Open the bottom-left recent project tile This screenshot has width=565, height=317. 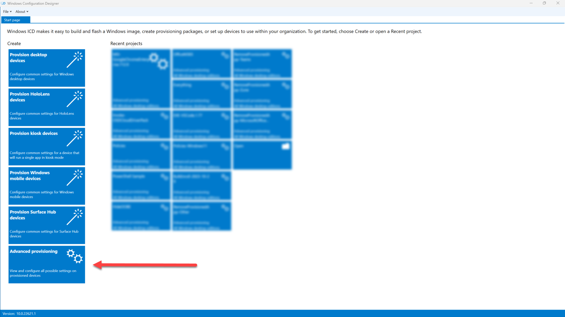click(x=141, y=216)
